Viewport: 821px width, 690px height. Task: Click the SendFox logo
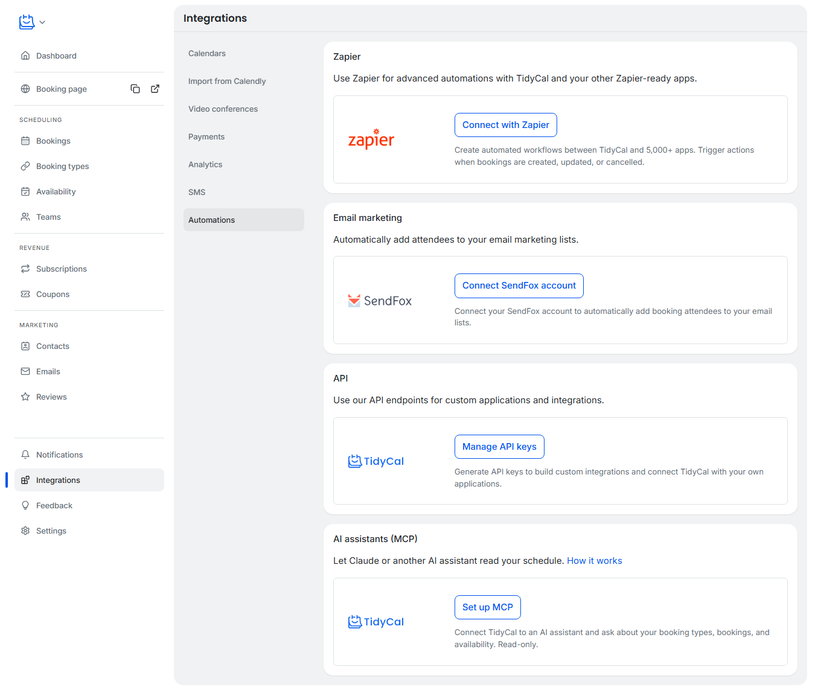380,301
